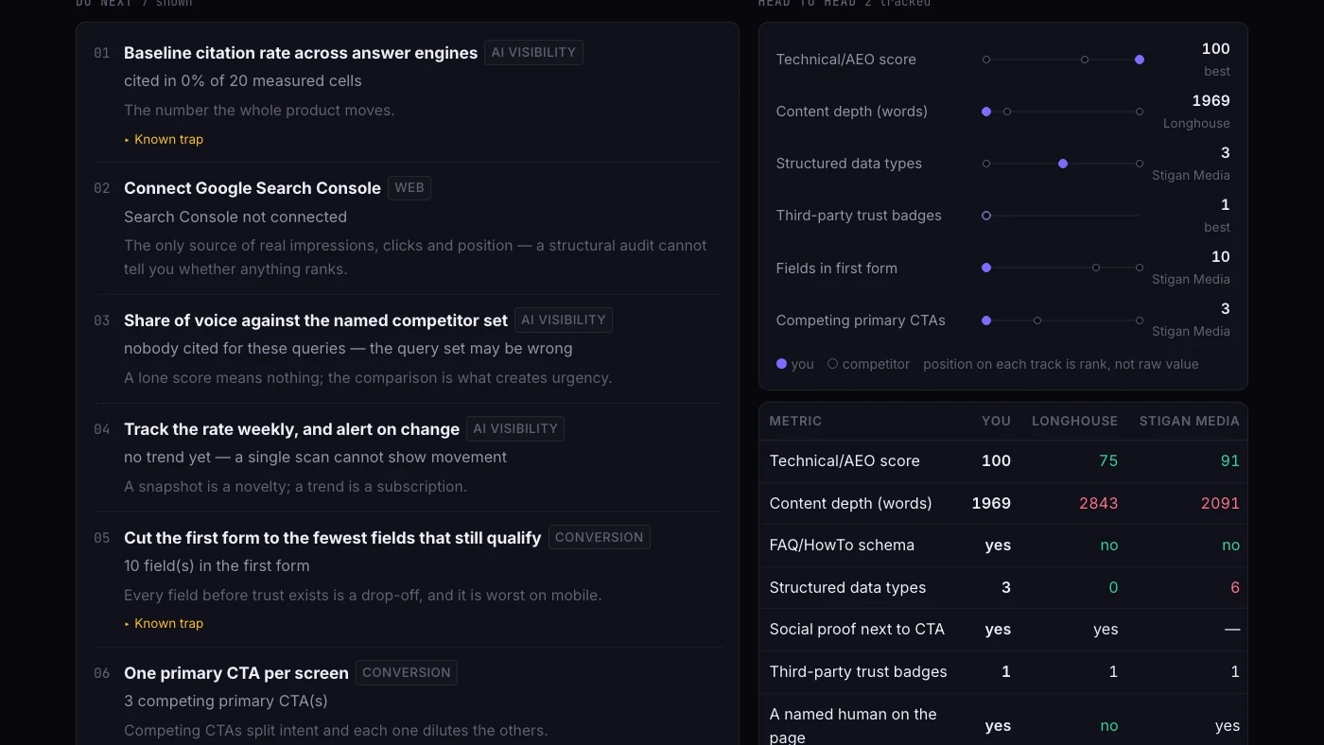Click the hollow 'competitor' legend dot
This screenshot has height=745, width=1324.
click(832, 364)
